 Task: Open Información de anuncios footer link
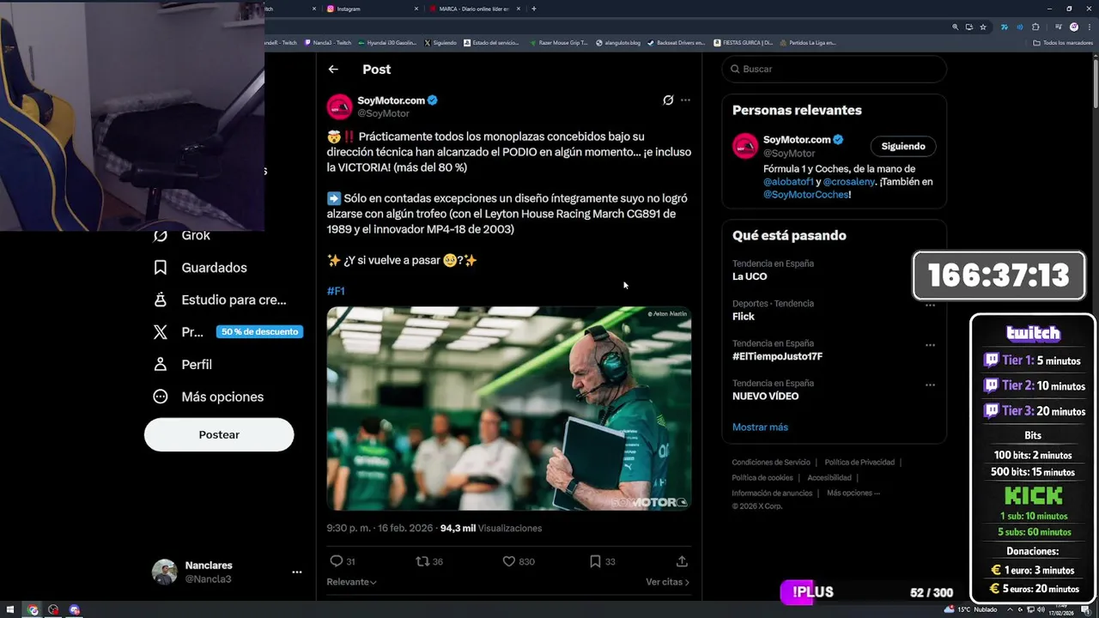click(772, 493)
